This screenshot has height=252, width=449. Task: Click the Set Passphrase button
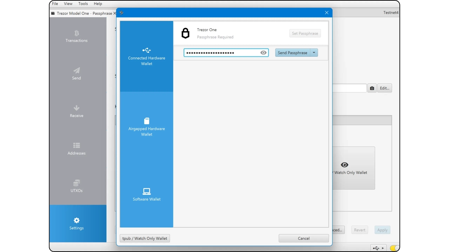[305, 33]
